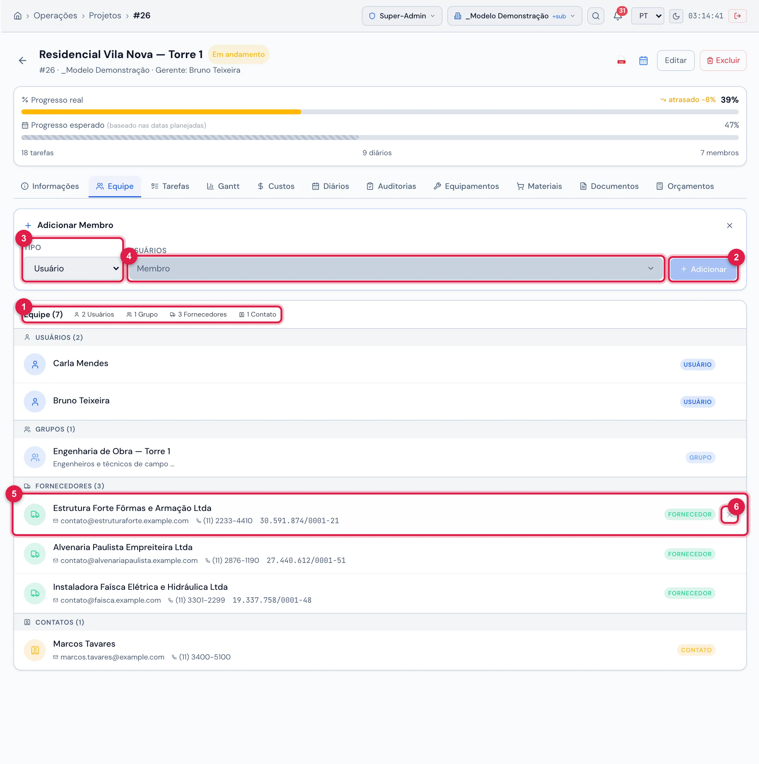Click Marcos Tavares contact icon
The width and height of the screenshot is (759, 764).
click(x=35, y=650)
